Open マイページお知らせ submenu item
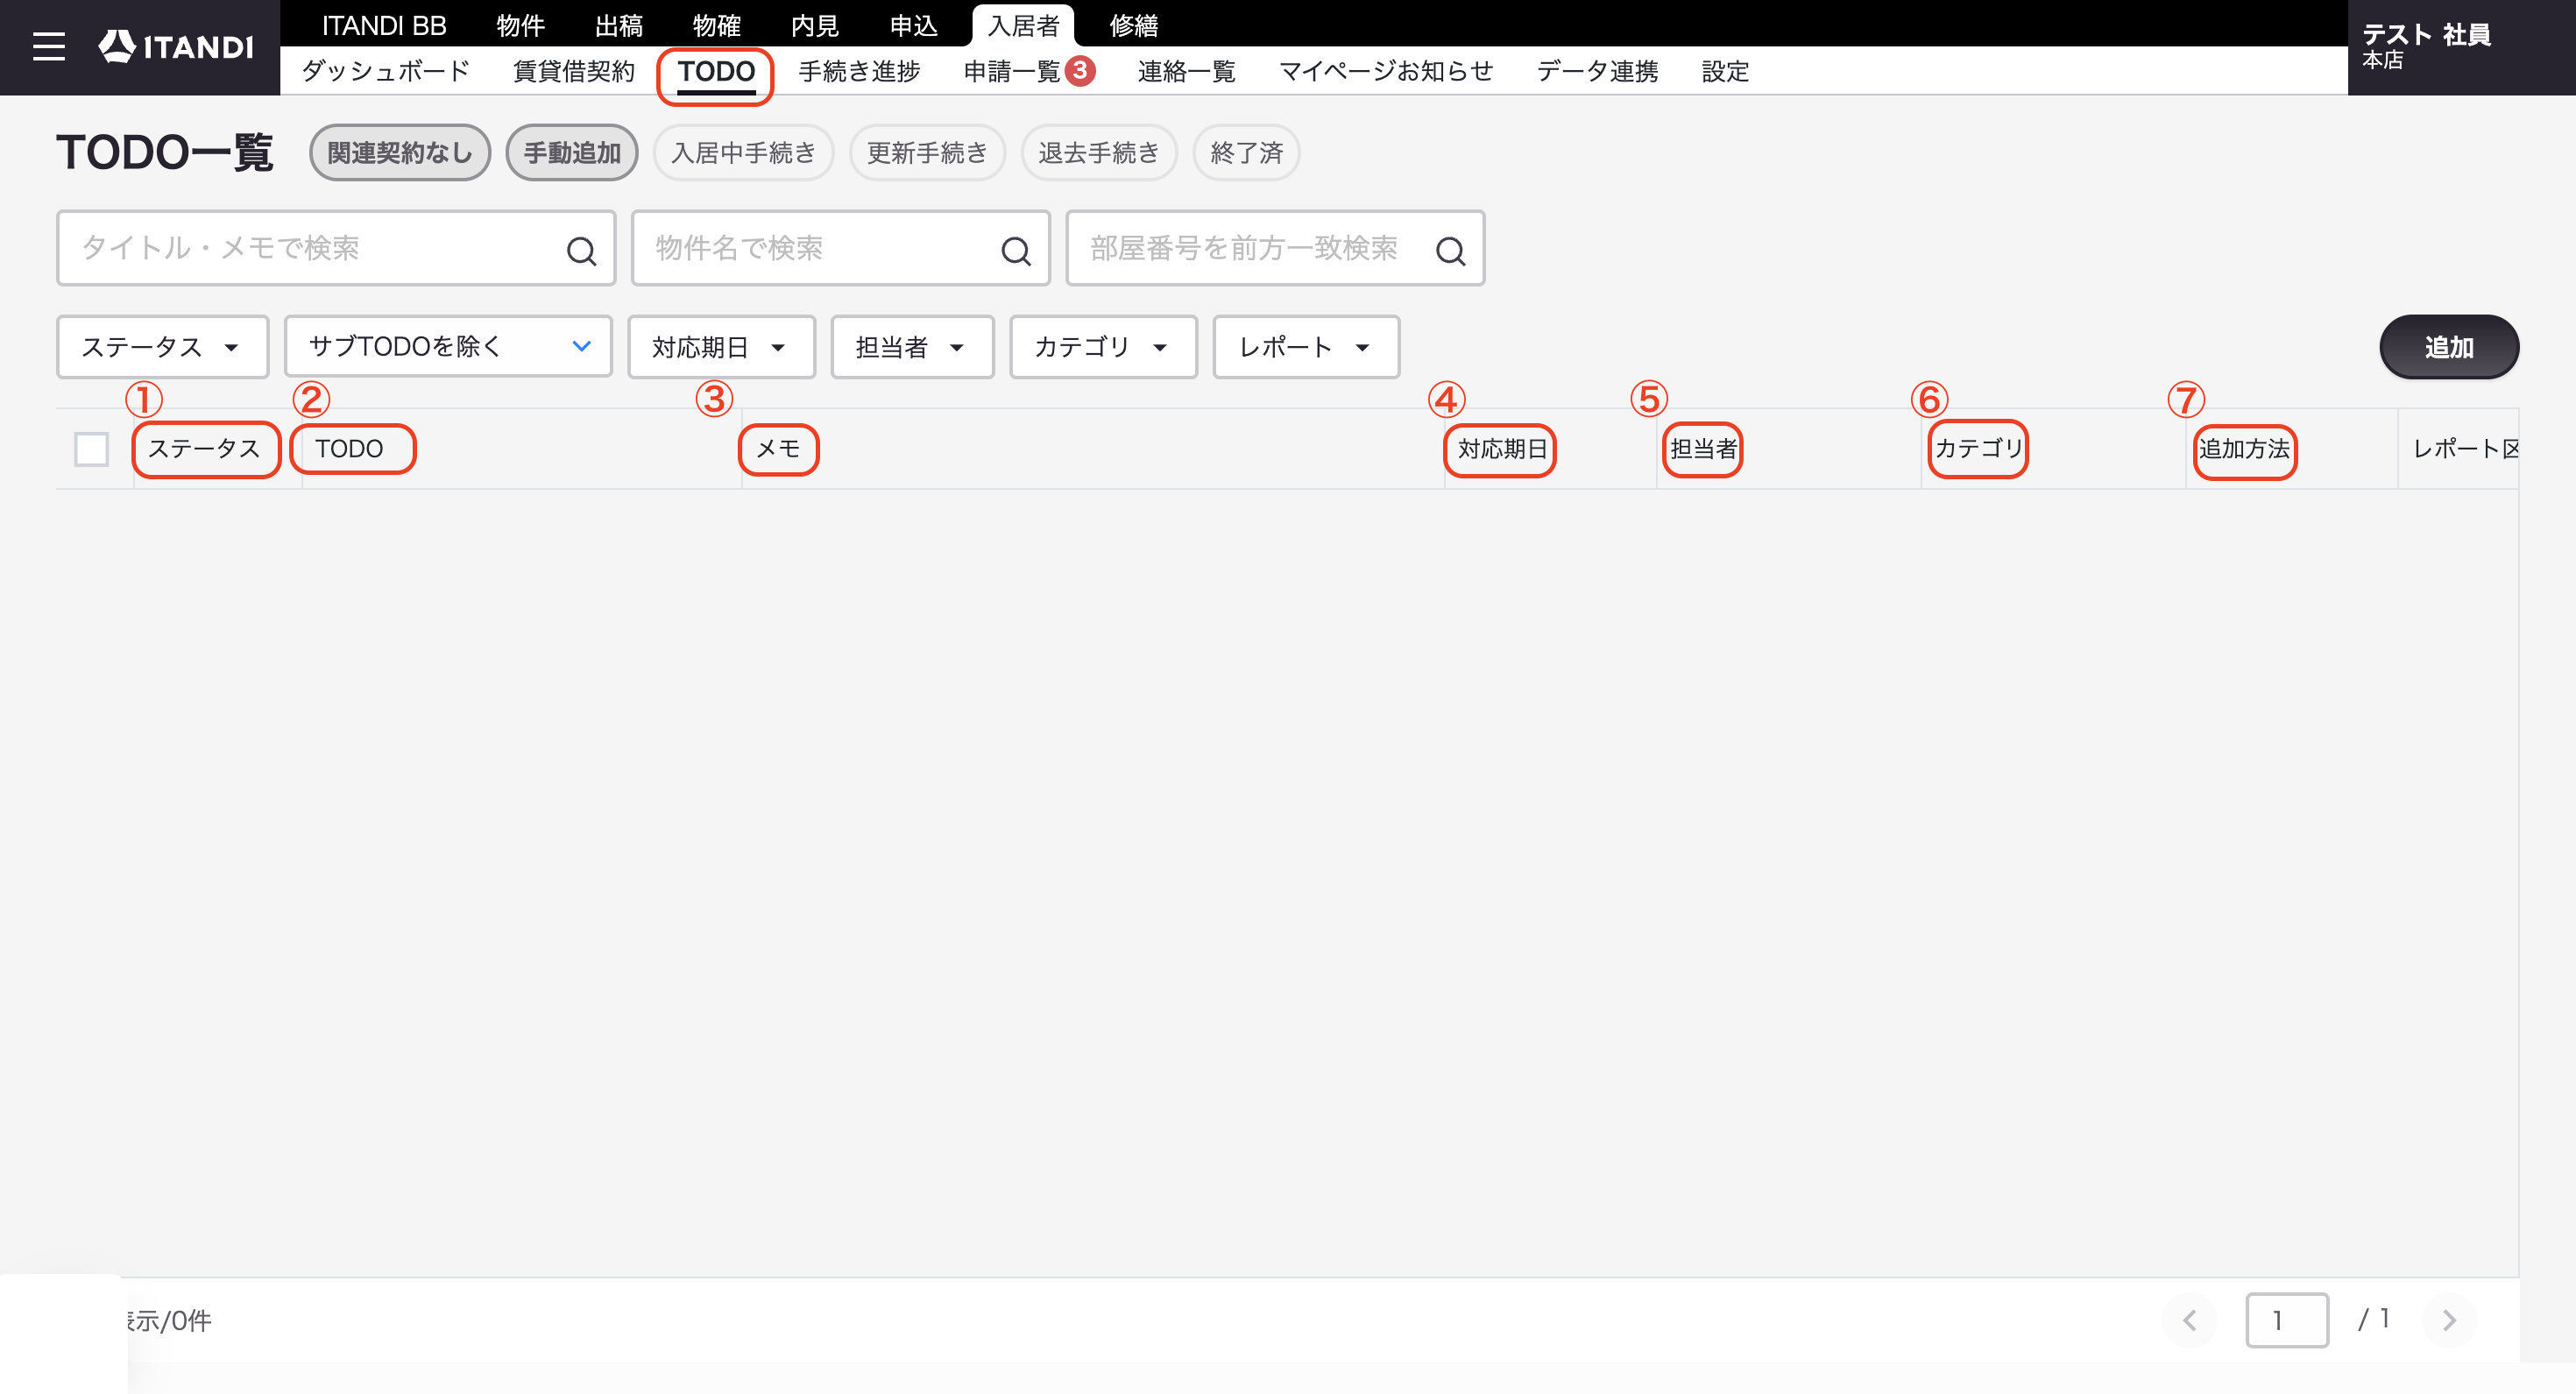The width and height of the screenshot is (2576, 1394). (x=1386, y=71)
